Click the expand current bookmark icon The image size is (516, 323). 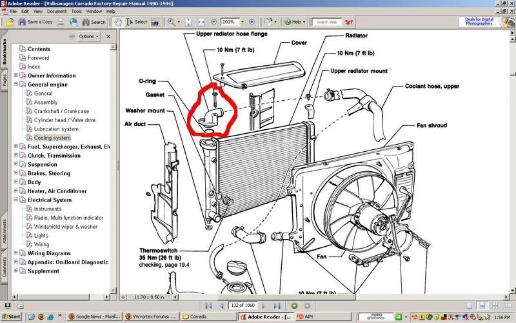[x=72, y=37]
